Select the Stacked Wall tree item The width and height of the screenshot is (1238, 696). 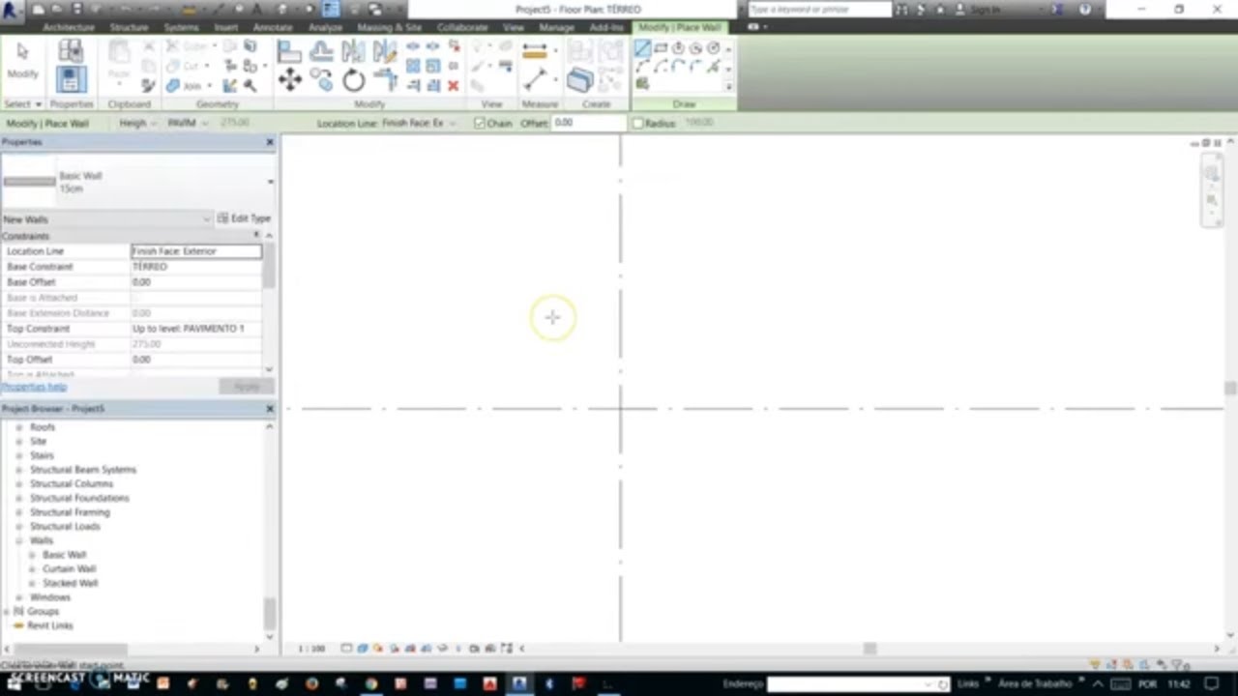point(70,584)
